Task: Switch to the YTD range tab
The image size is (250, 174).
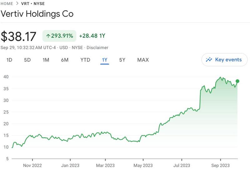Action: [x=85, y=60]
